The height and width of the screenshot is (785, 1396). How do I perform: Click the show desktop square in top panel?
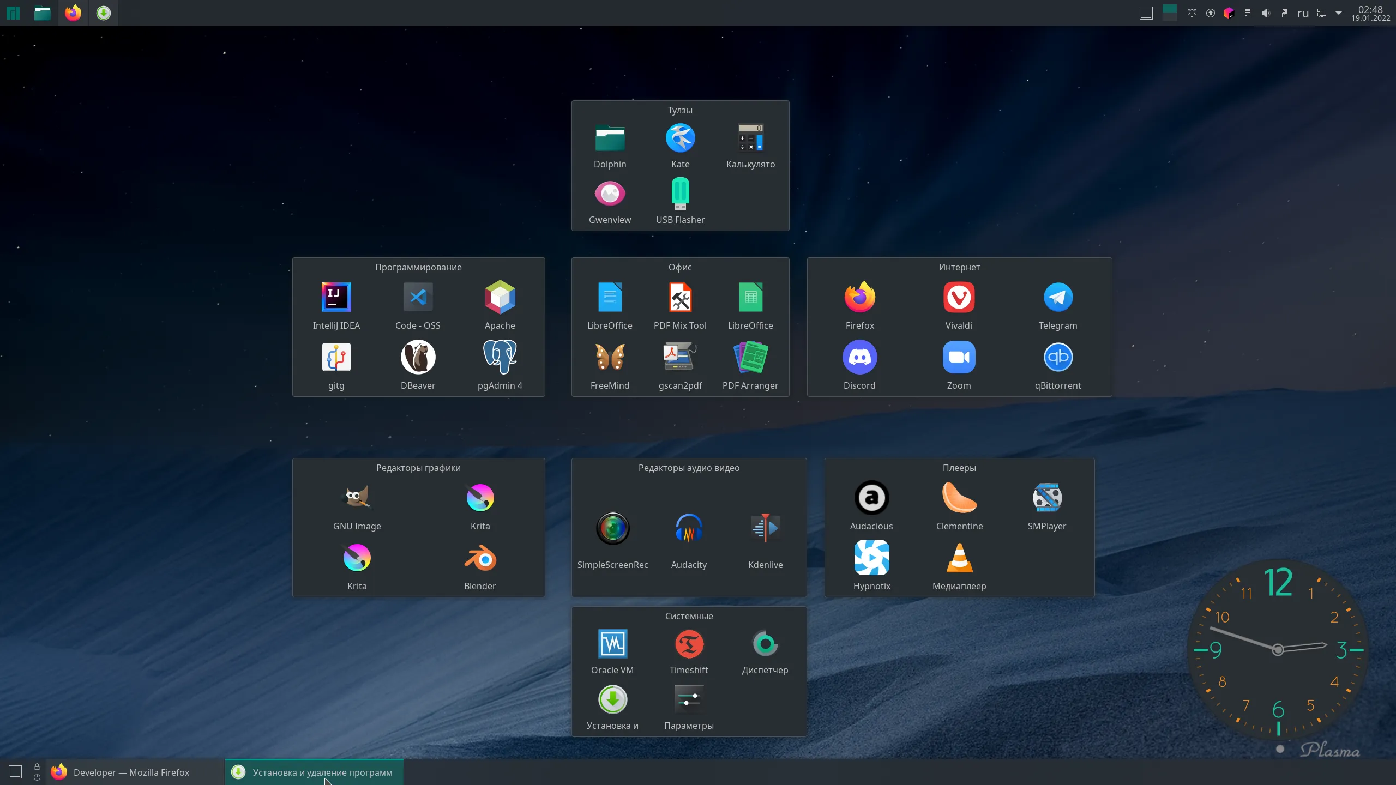click(1146, 13)
